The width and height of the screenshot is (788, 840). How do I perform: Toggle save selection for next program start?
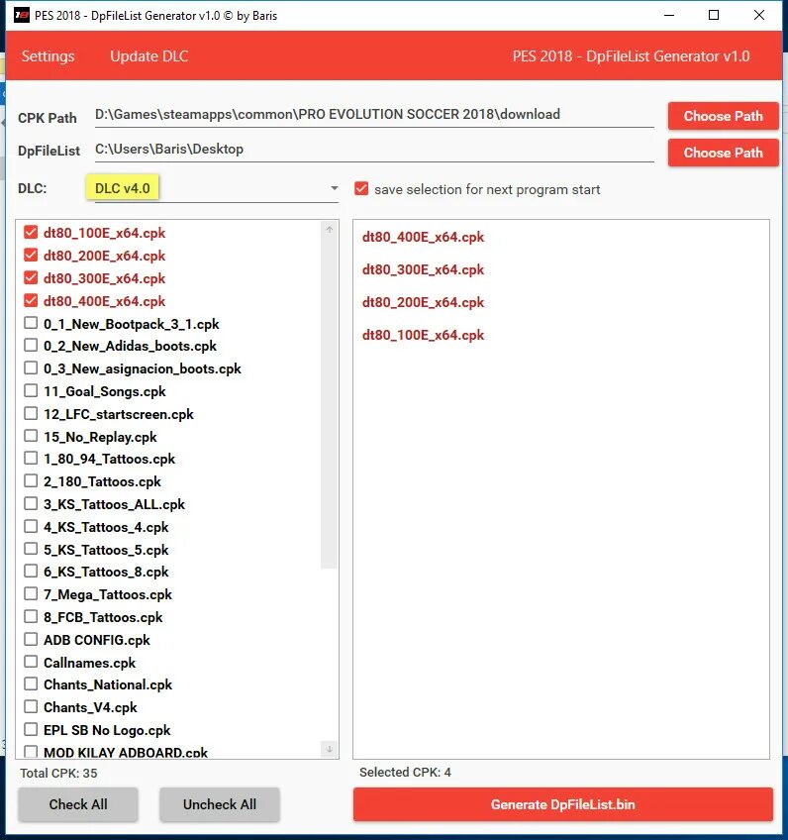click(361, 188)
